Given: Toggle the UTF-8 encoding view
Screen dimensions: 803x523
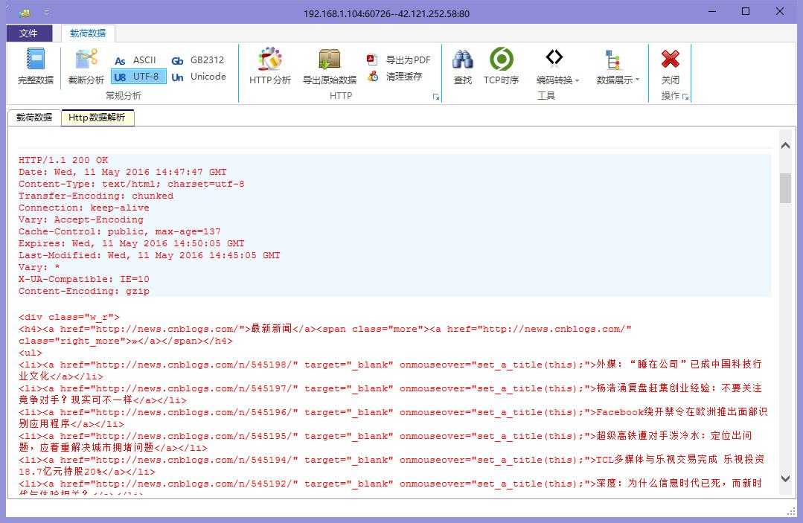Looking at the screenshot, I should click(x=138, y=77).
